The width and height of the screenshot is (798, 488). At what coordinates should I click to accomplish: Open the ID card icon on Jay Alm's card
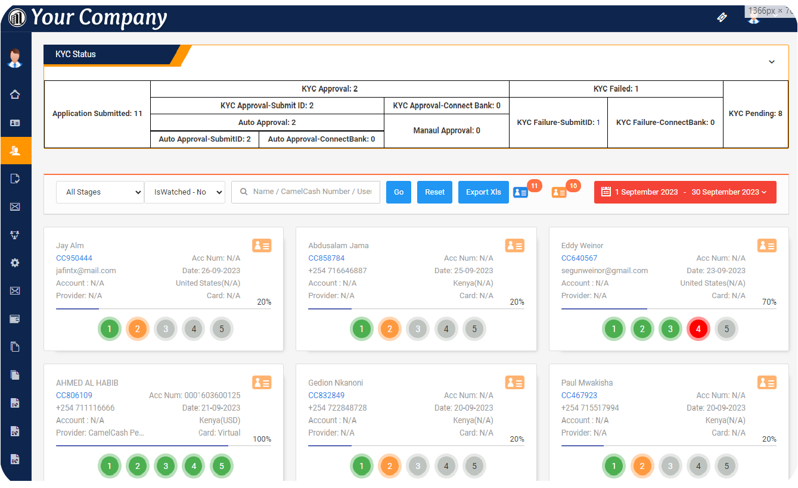262,245
